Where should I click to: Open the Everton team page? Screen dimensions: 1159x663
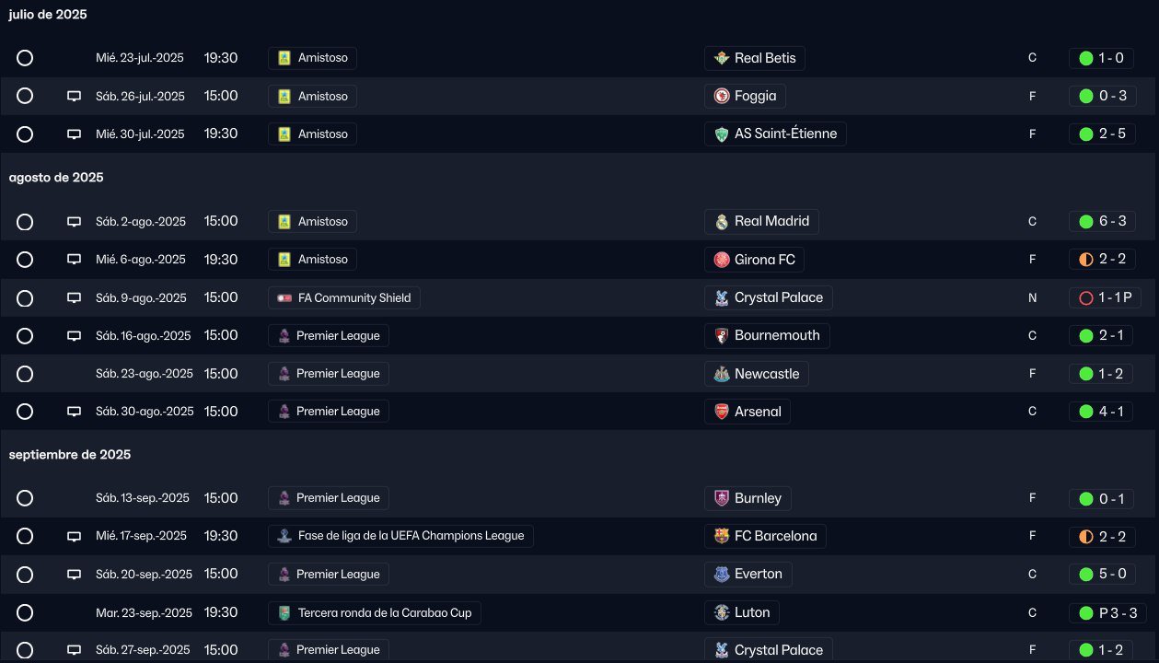[x=758, y=574]
